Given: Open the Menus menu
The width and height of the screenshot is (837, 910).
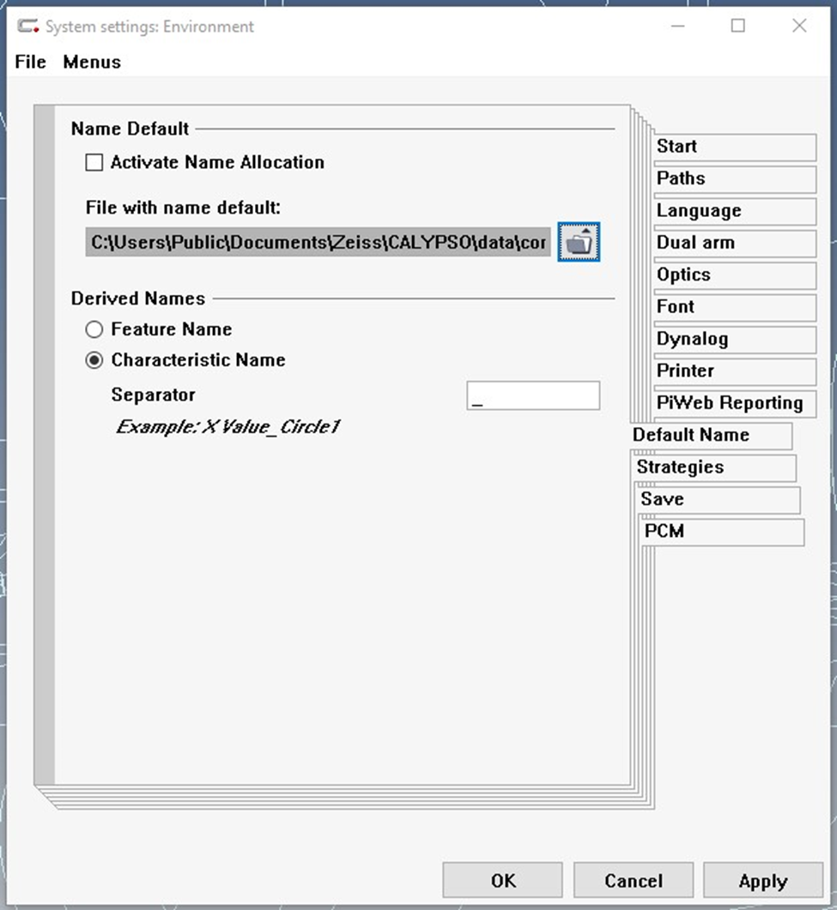Looking at the screenshot, I should 92,62.
